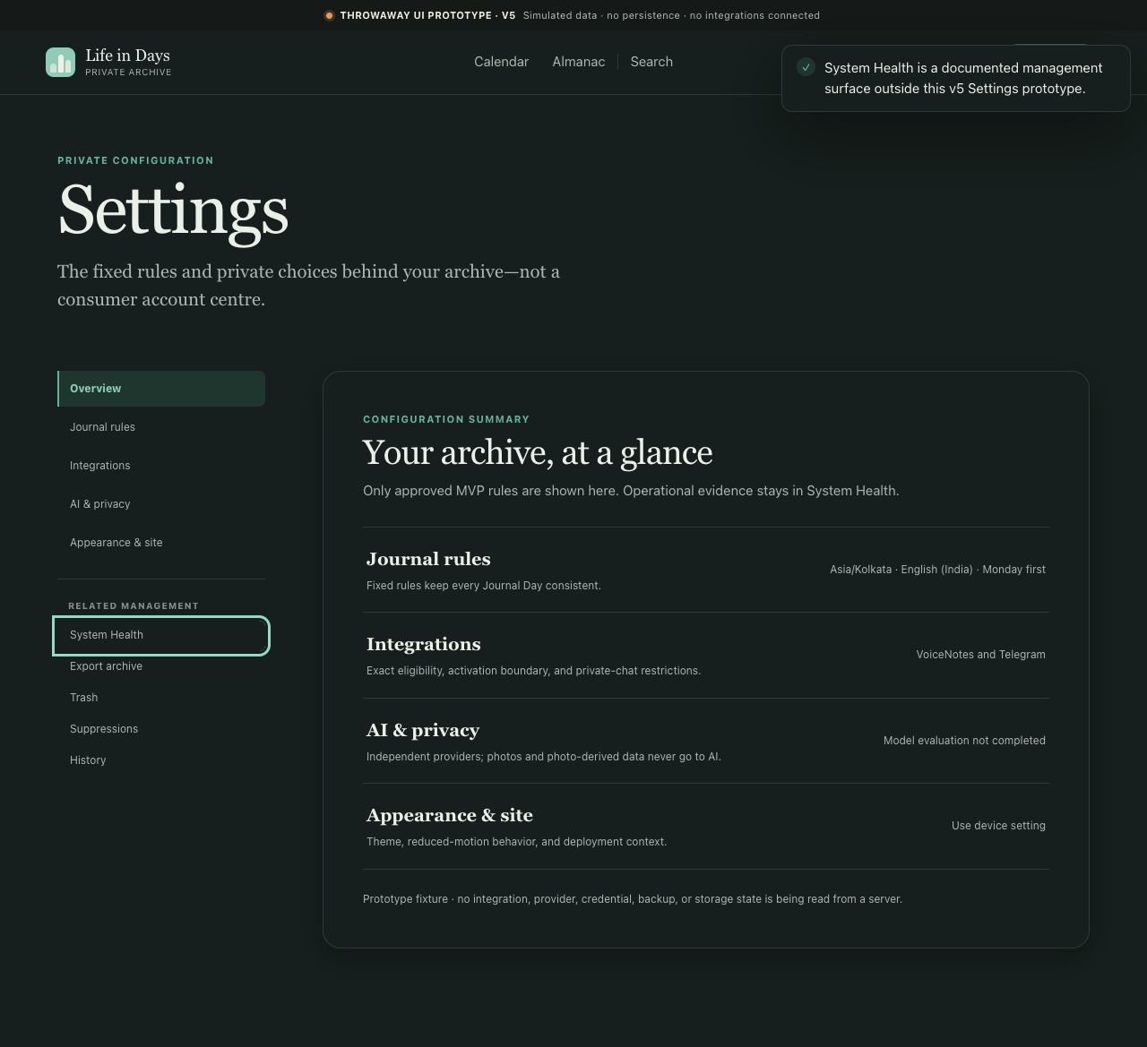This screenshot has width=1147, height=1047.
Task: Click 'Exact eligibility, activation boundary' description text
Action: point(533,671)
